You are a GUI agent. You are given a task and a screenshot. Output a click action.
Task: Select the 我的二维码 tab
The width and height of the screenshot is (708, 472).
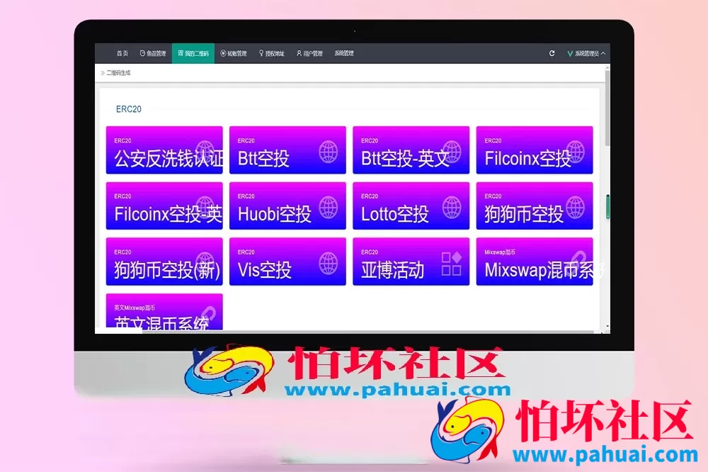tap(193, 53)
